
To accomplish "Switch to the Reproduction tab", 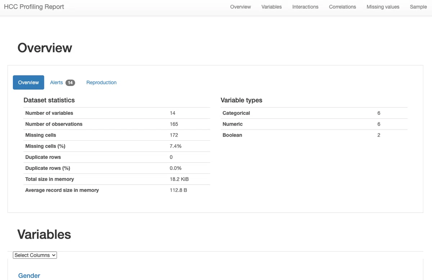I will [102, 82].
